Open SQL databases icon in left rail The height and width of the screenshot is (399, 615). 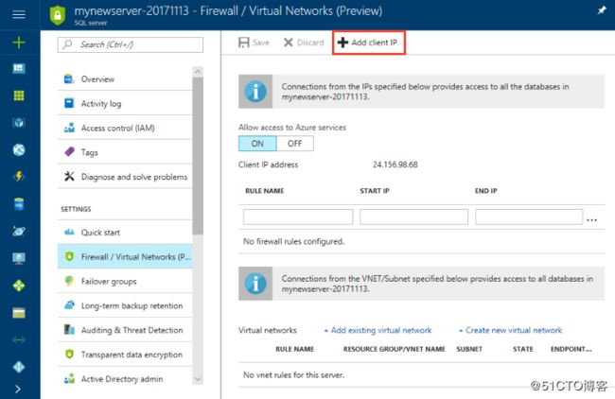click(19, 204)
